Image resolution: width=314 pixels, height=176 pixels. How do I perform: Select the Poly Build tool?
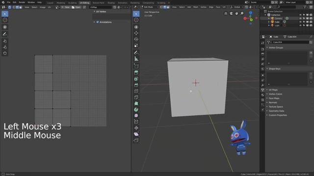136,103
